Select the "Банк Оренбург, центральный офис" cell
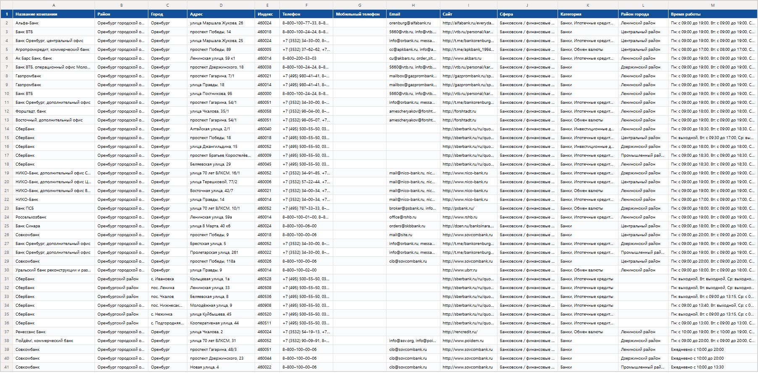The image size is (758, 379). (x=54, y=41)
